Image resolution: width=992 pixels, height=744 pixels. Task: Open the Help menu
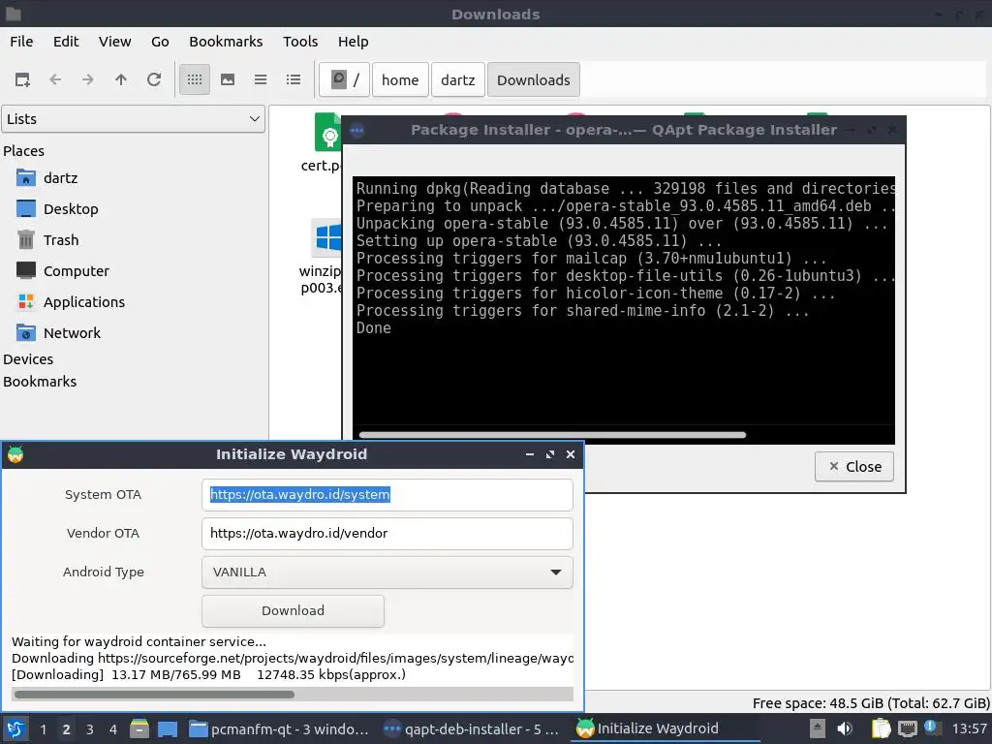(x=353, y=41)
